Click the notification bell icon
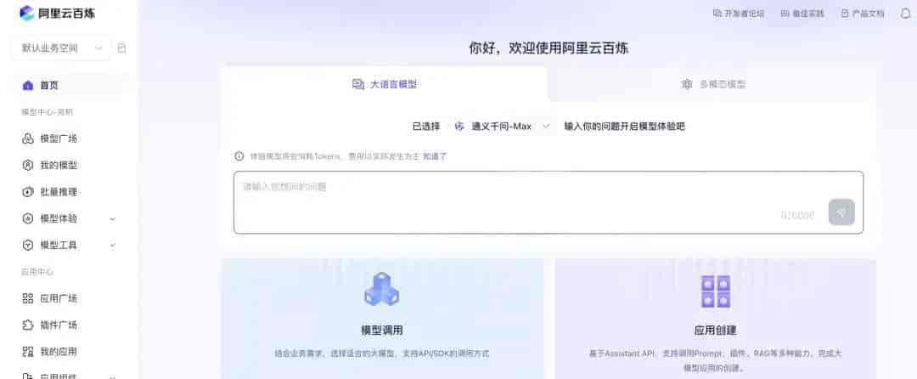The width and height of the screenshot is (917, 379). tap(905, 14)
